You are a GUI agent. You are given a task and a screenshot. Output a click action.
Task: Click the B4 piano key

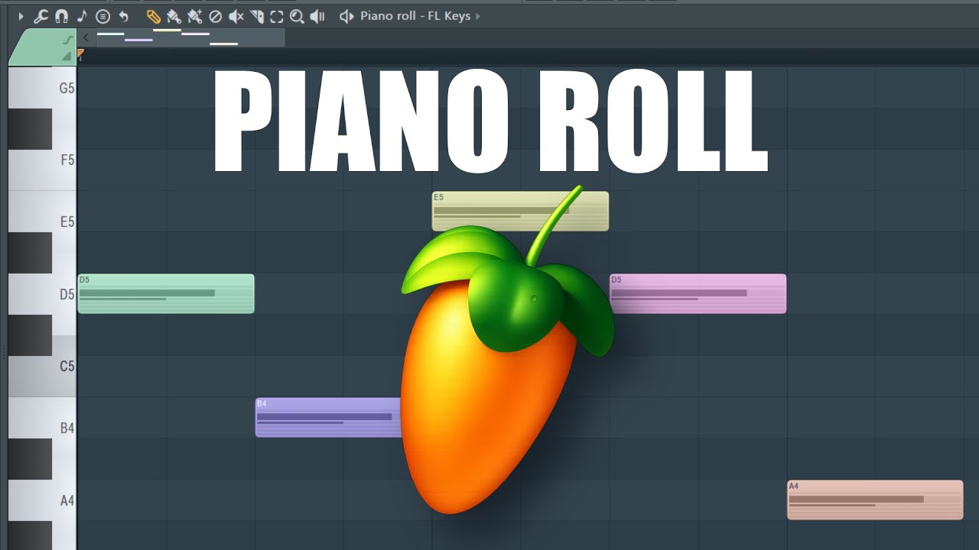pos(64,428)
